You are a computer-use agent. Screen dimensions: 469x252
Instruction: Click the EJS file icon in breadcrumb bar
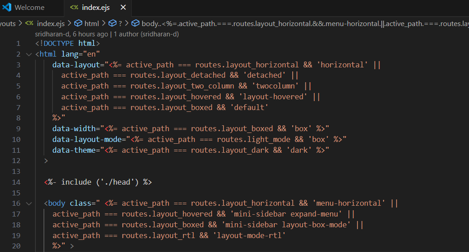tap(29, 23)
